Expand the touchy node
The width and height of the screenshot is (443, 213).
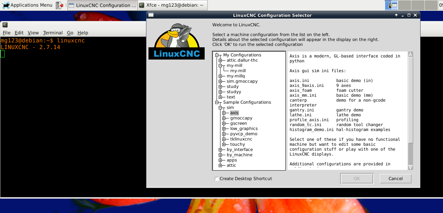point(224,144)
